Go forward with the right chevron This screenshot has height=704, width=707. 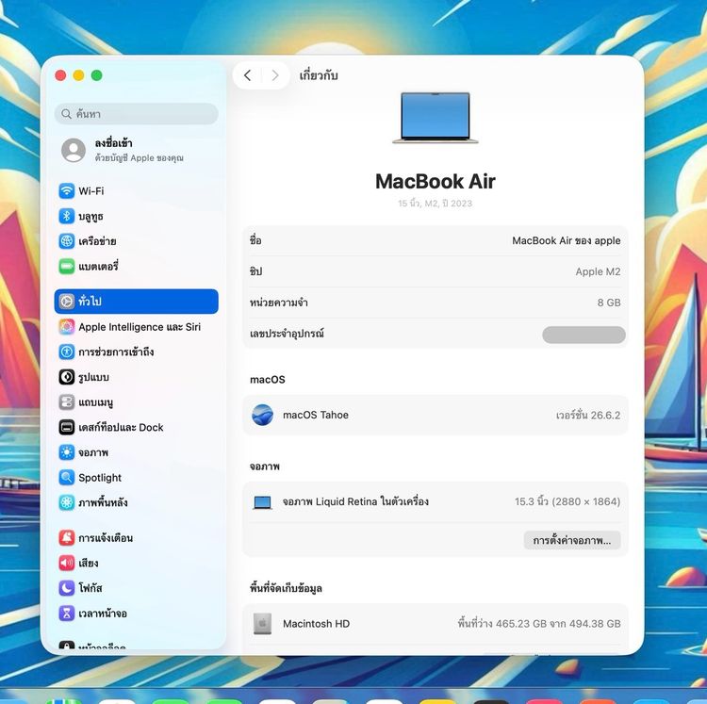[275, 75]
